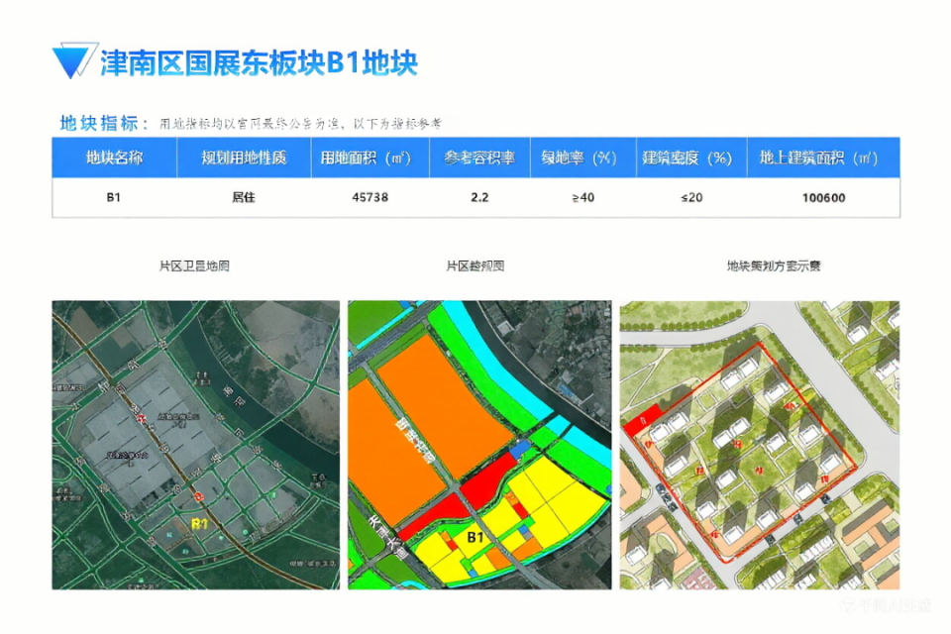Select the ≥40 green rate value
This screenshot has width=951, height=634.
(x=582, y=197)
